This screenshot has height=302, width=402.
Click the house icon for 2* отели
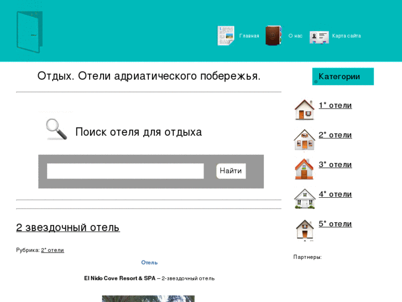click(304, 140)
